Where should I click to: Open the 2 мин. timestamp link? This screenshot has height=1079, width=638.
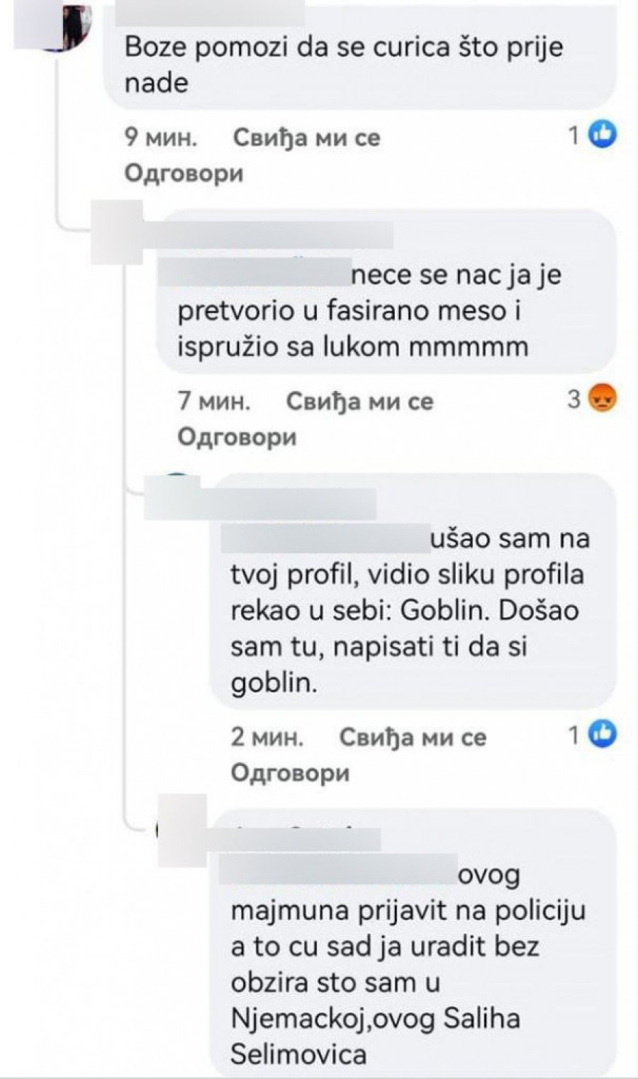point(267,737)
